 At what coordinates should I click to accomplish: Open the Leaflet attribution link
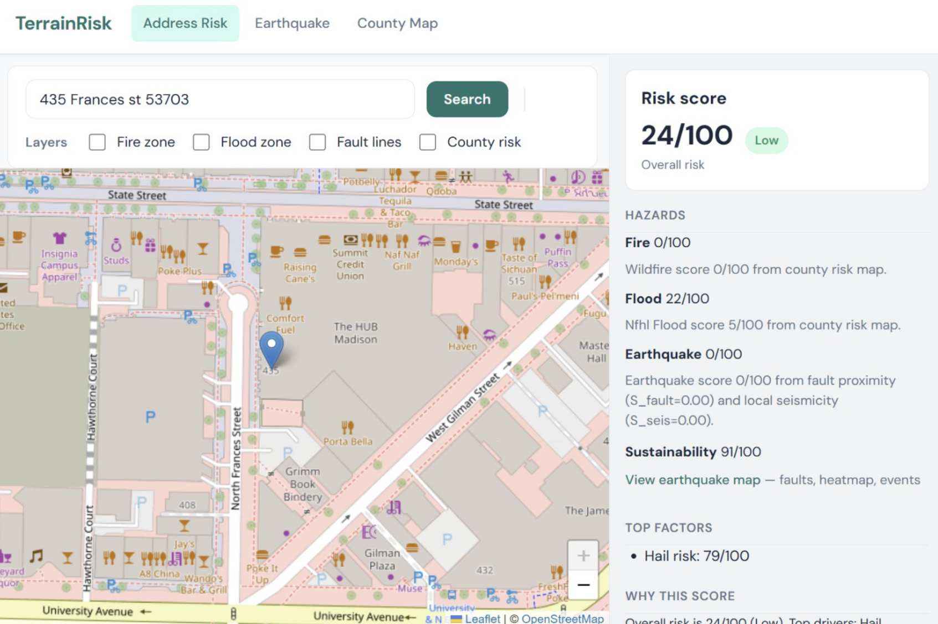pyautogui.click(x=482, y=618)
